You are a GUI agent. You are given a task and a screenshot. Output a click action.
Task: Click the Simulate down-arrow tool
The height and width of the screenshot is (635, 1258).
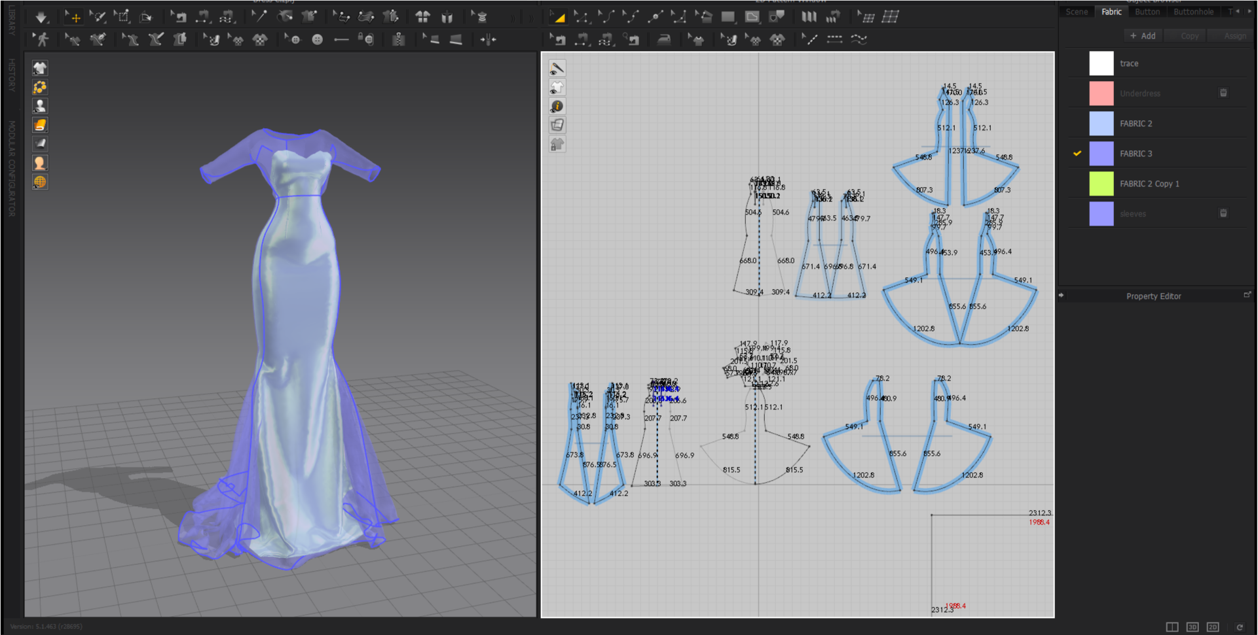point(41,18)
